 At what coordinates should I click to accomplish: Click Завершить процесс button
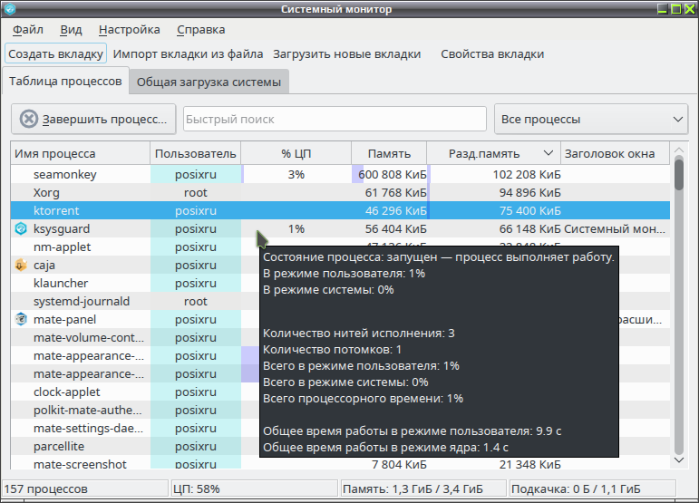pyautogui.click(x=93, y=120)
